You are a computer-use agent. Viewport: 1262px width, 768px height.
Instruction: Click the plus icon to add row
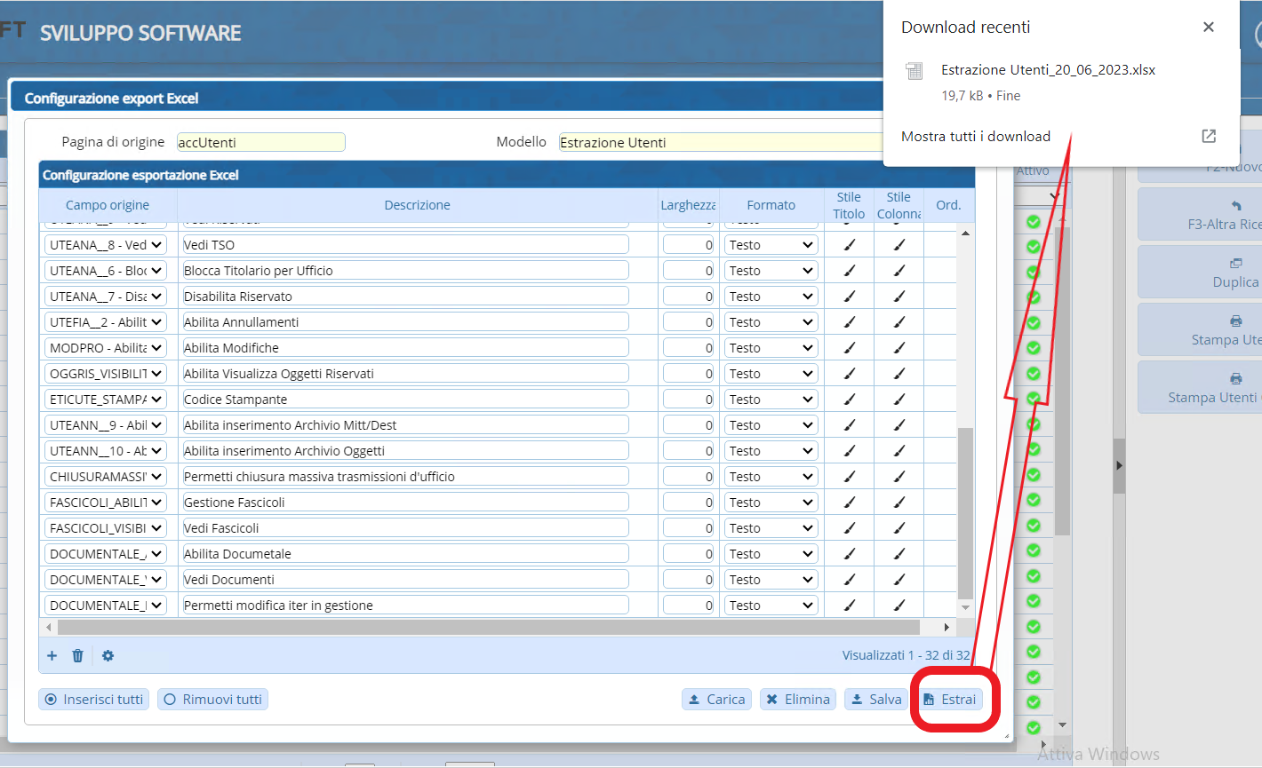[x=52, y=655]
